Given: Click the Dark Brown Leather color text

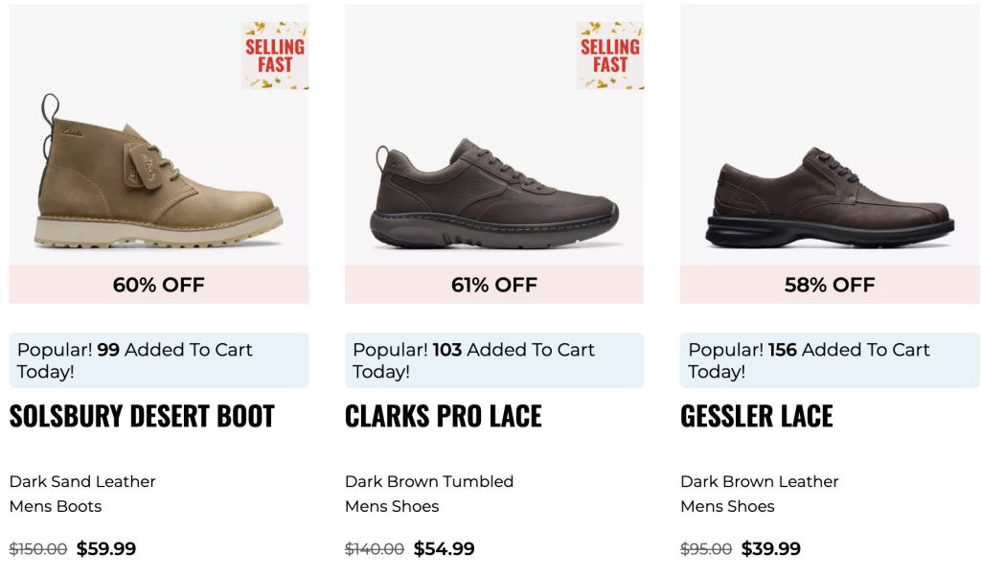Looking at the screenshot, I should pos(760,481).
